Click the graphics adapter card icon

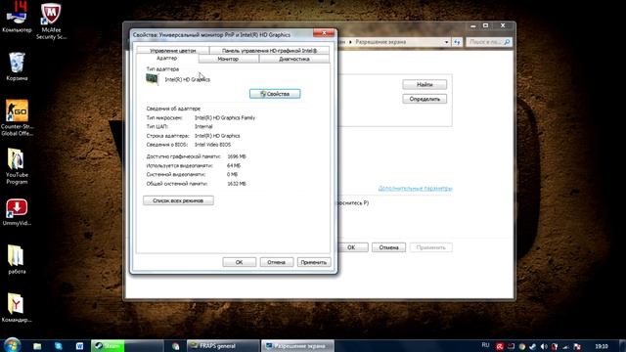(152, 79)
